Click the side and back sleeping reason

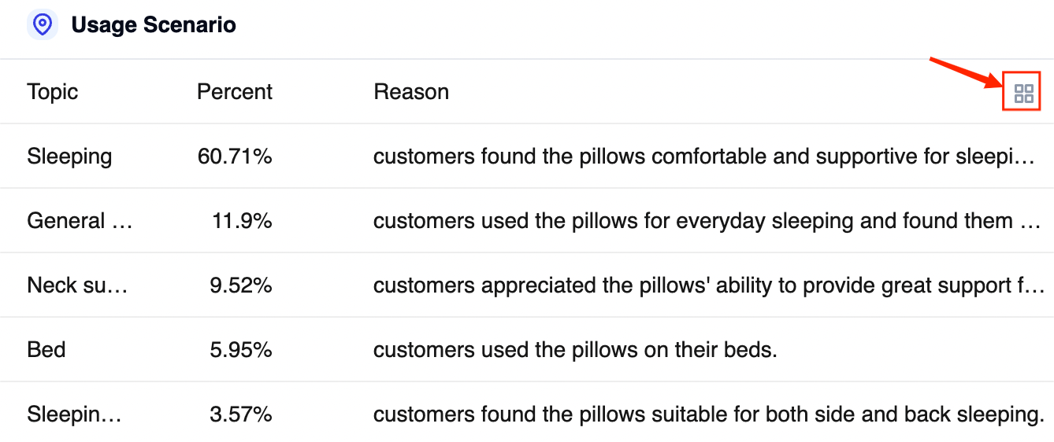tap(709, 414)
